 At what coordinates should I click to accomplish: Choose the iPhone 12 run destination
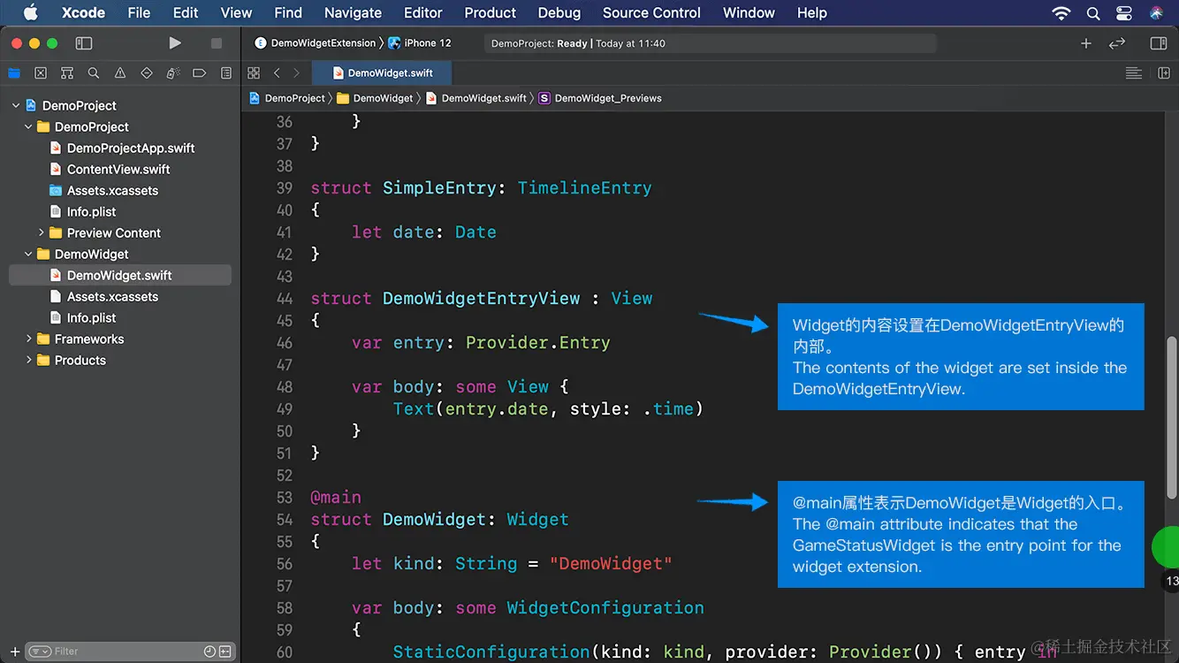pyautogui.click(x=421, y=42)
